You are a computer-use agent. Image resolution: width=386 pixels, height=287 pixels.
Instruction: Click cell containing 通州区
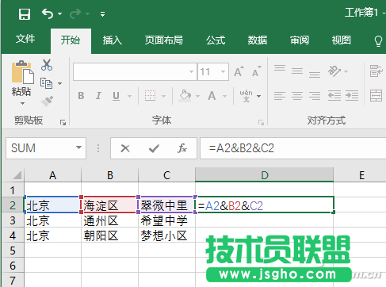(109, 220)
